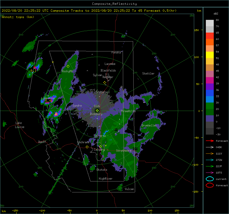Click the Sundre town label
The width and height of the screenshot is (229, 214).
click(77, 106)
